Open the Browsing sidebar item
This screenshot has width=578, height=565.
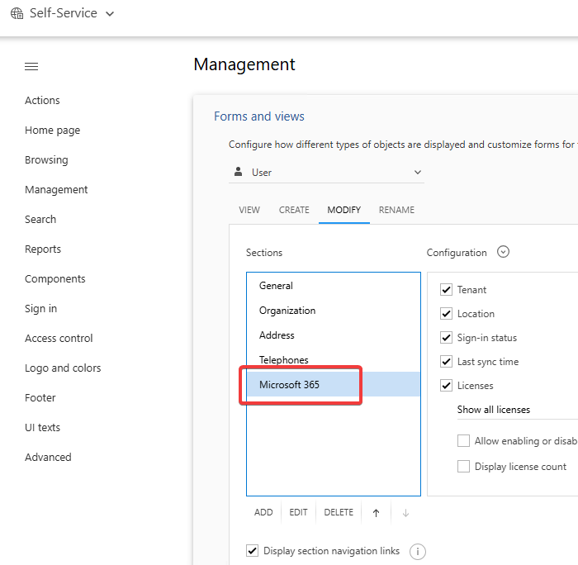[x=46, y=160]
